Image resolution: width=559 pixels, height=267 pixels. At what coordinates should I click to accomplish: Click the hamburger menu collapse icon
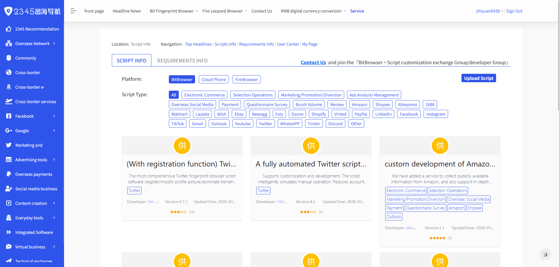[73, 11]
